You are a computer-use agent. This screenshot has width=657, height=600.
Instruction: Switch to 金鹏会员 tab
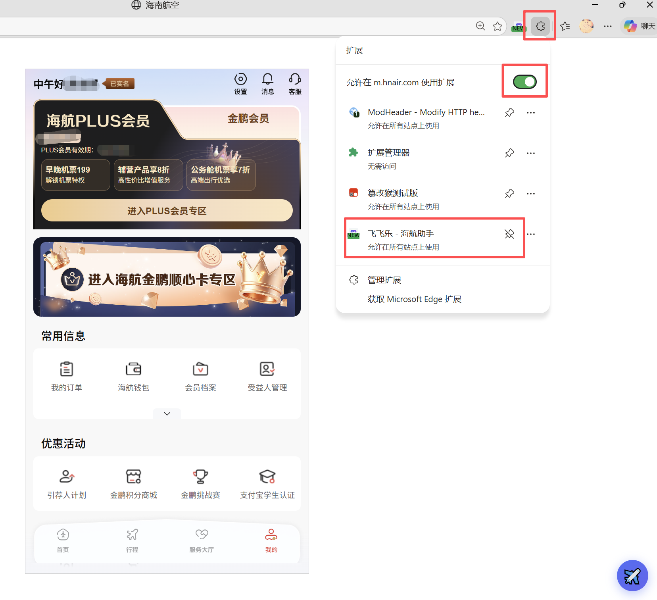248,119
